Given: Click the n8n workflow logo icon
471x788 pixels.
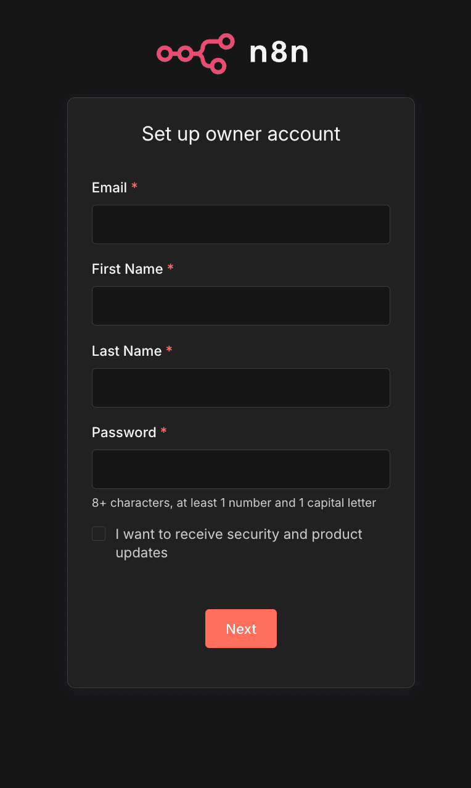Looking at the screenshot, I should click(x=195, y=54).
